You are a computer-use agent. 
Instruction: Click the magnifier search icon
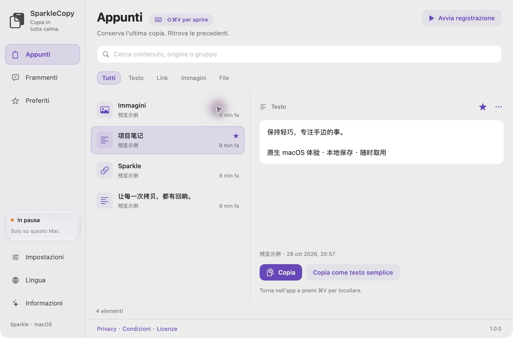106,54
